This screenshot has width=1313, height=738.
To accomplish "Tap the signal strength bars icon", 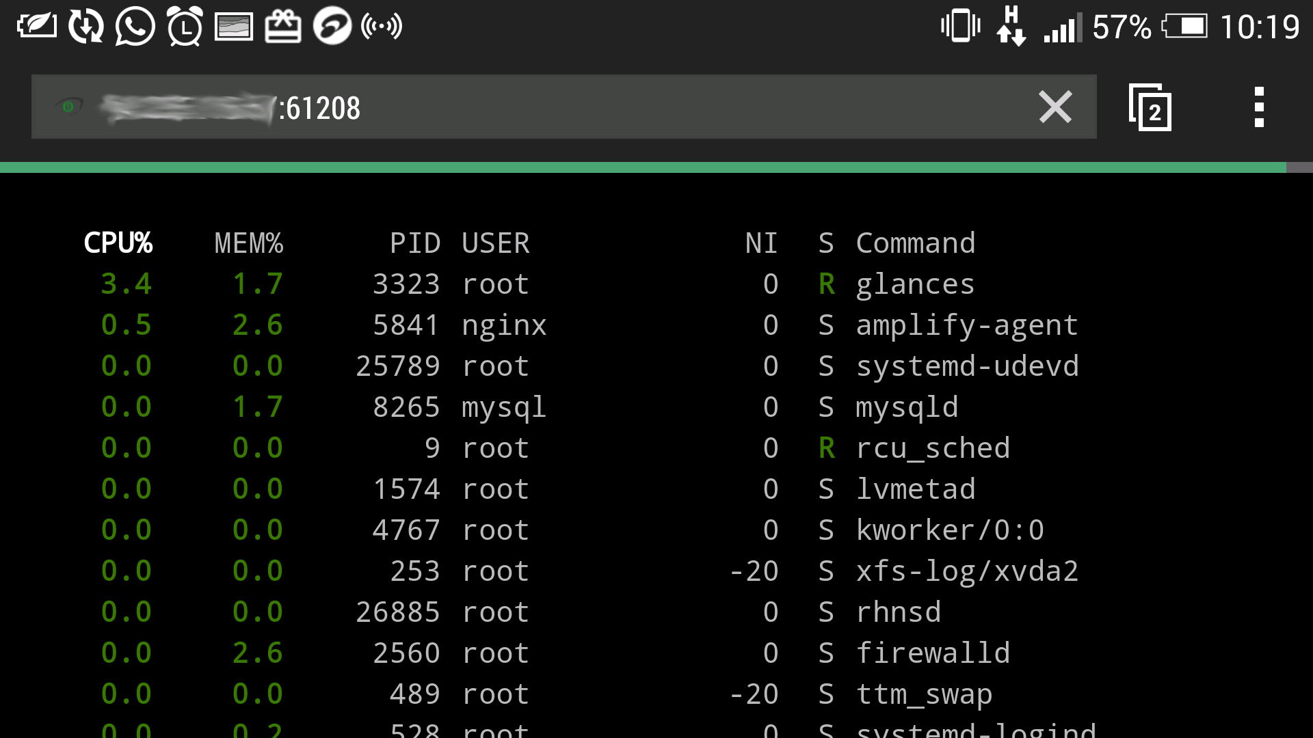I will 1063,27.
